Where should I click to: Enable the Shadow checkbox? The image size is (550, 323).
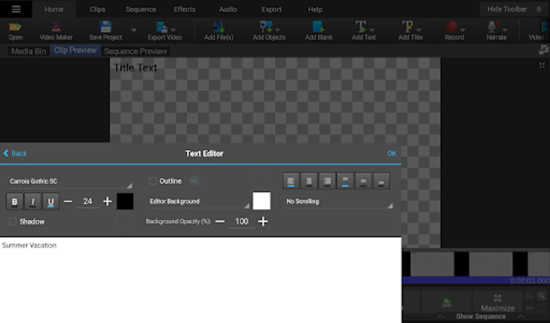tap(13, 221)
